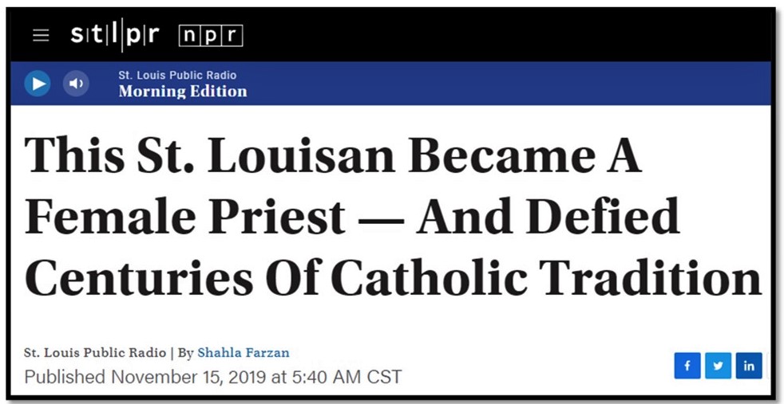Click the St. Louis Public Radio byline text
This screenshot has height=404, width=784.
94,352
